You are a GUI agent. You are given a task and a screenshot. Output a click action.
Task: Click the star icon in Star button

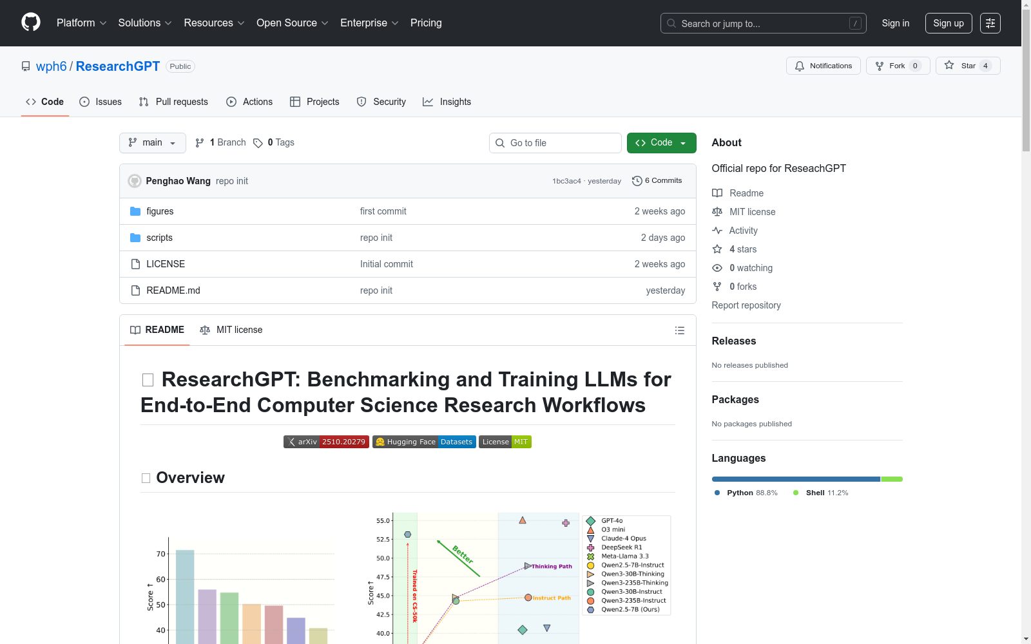coord(949,65)
